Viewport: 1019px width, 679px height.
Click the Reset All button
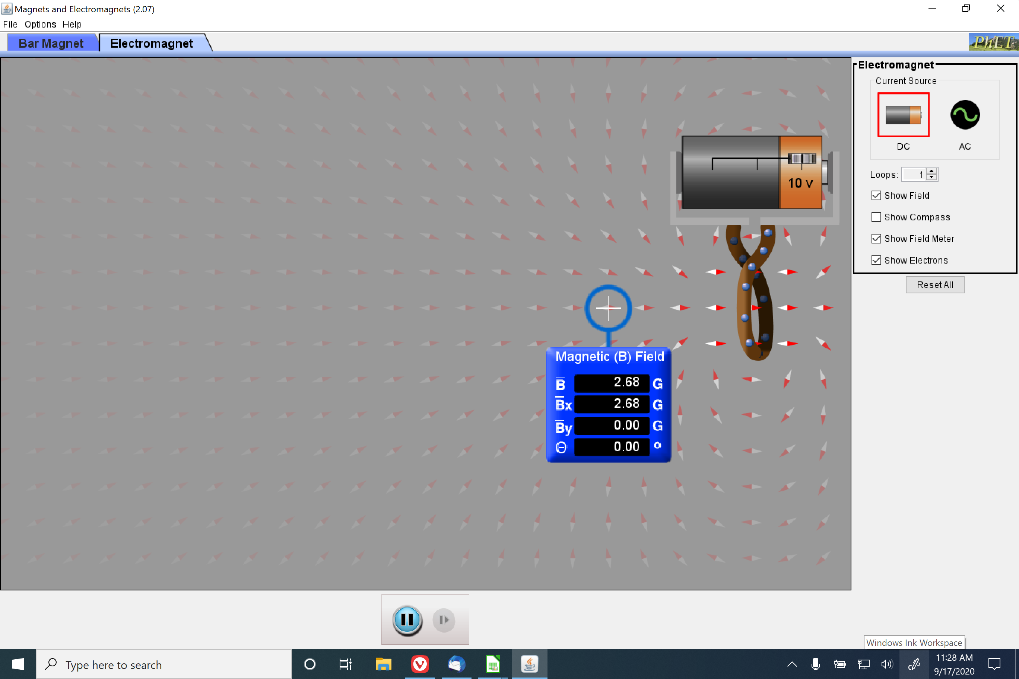pos(934,284)
